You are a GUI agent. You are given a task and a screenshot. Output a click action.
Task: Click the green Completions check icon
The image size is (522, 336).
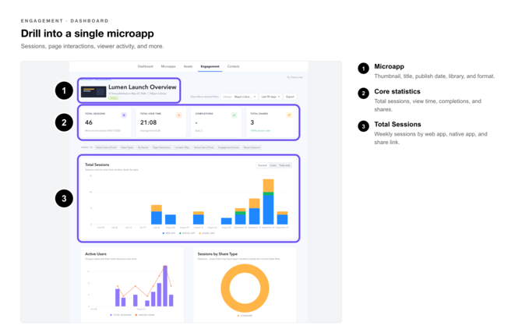tap(234, 115)
